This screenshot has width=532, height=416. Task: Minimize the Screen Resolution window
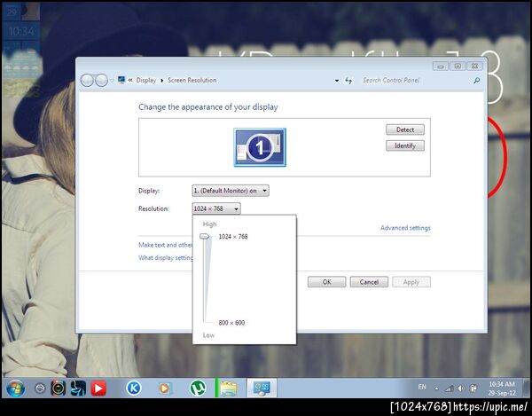click(x=441, y=67)
